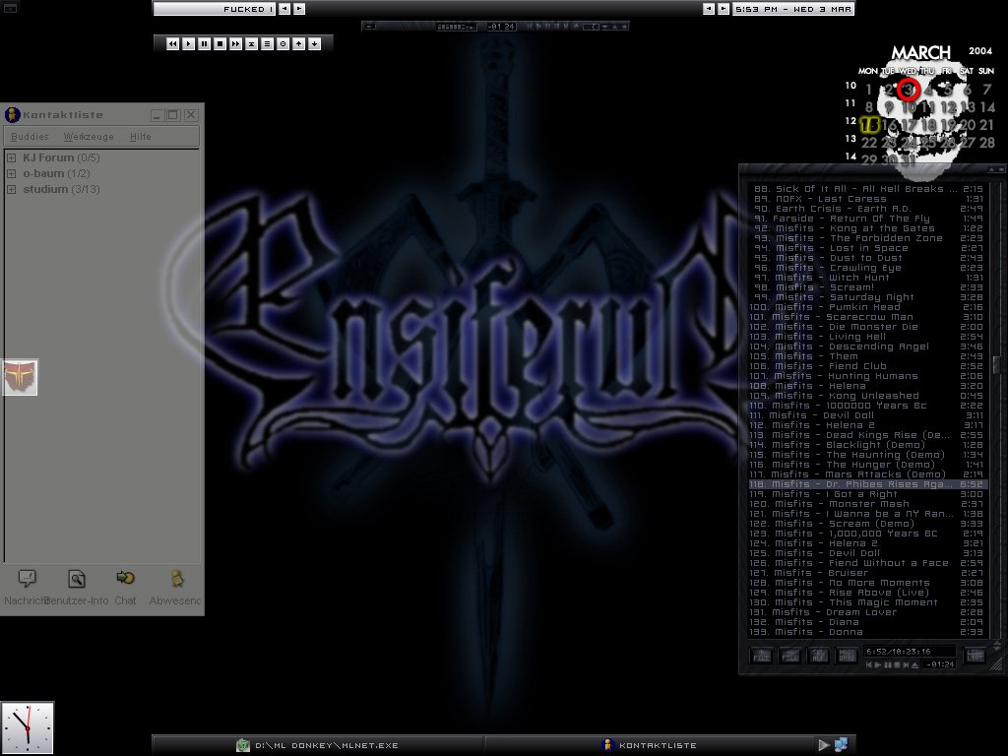Click the Load List button in playlist
The width and height of the screenshot is (1008, 756).
(976, 655)
